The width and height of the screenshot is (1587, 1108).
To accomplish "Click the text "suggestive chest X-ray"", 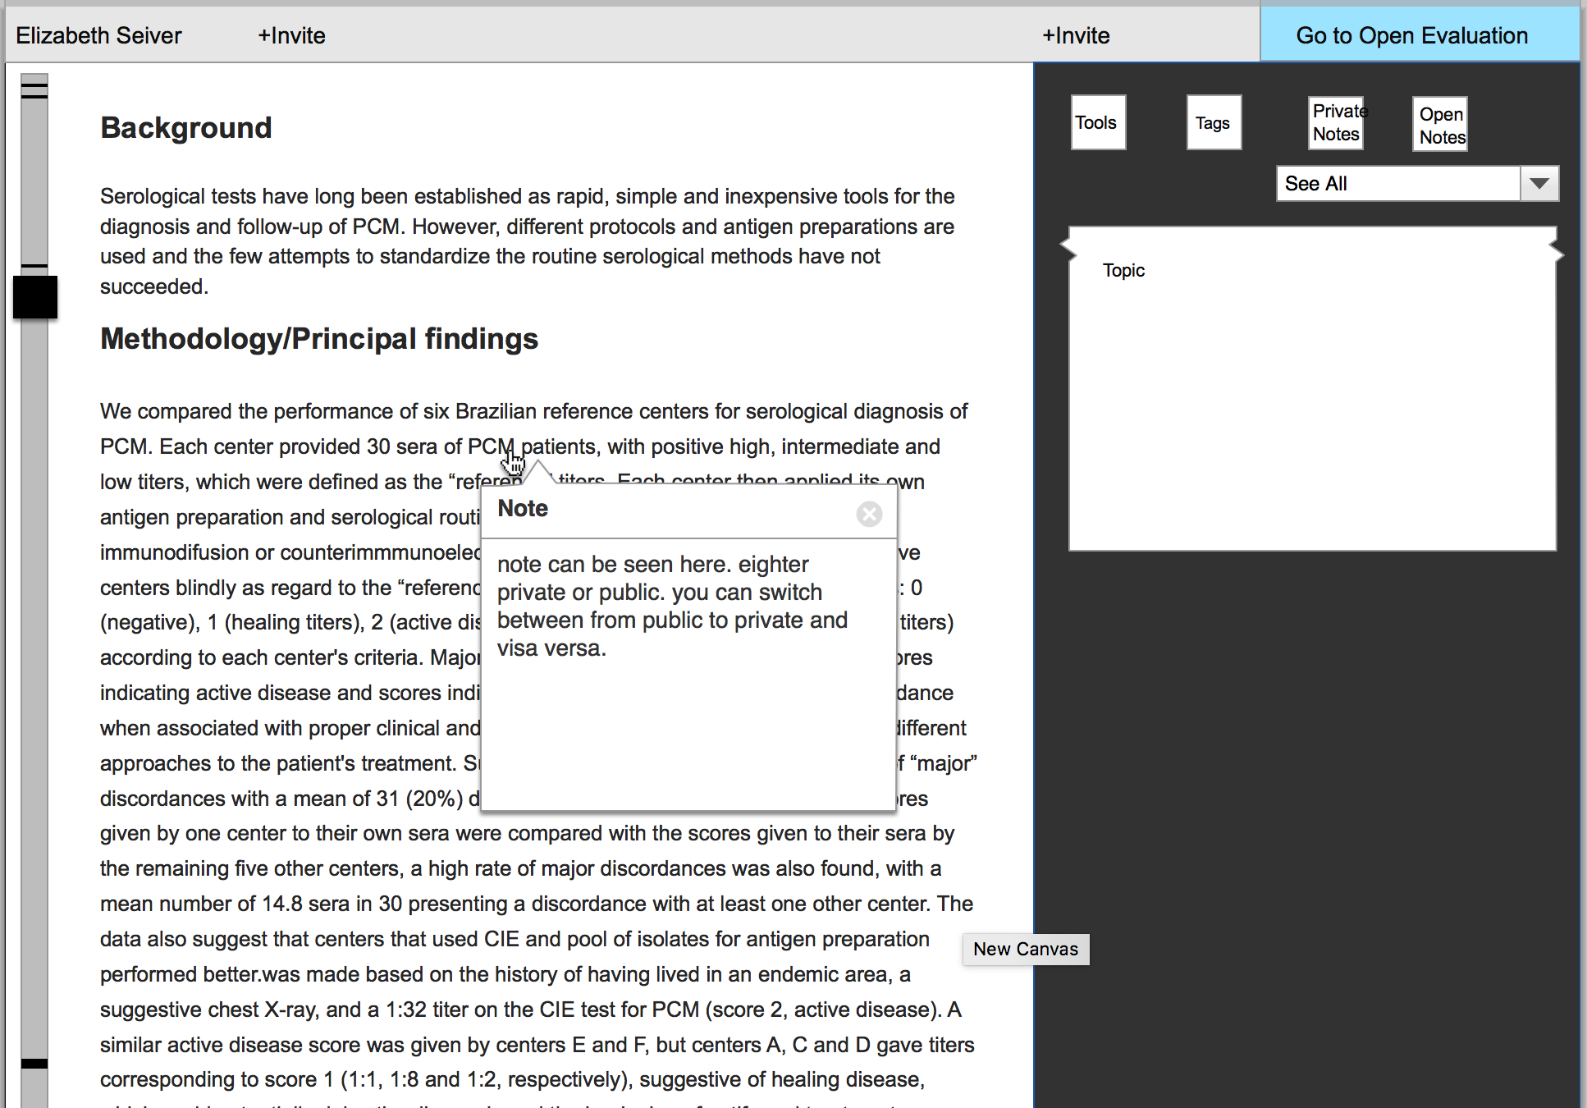I will coord(208,1010).
